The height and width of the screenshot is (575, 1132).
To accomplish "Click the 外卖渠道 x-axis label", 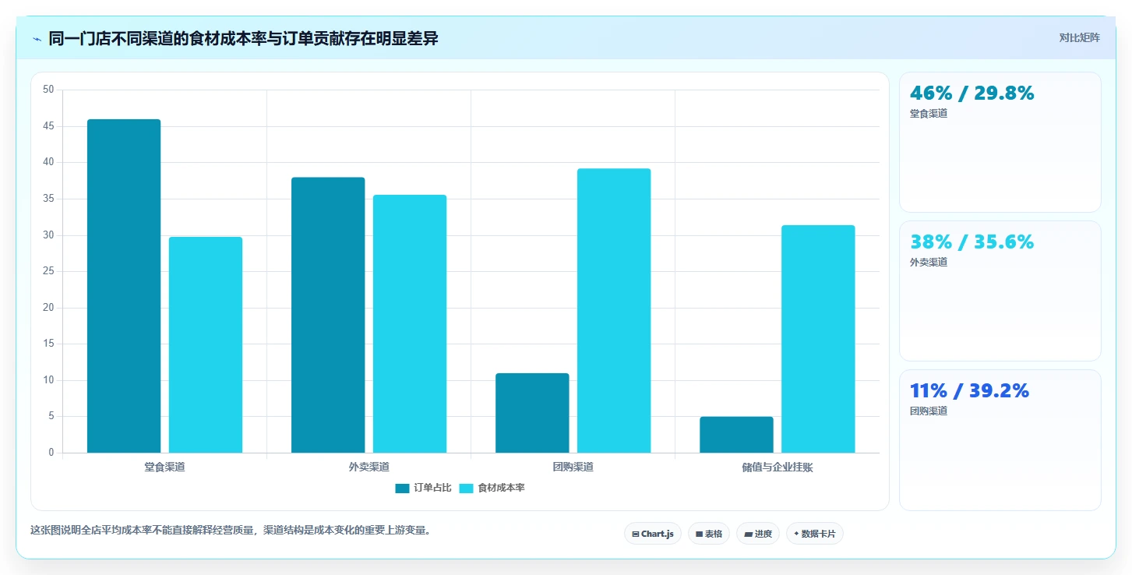I will pos(369,467).
